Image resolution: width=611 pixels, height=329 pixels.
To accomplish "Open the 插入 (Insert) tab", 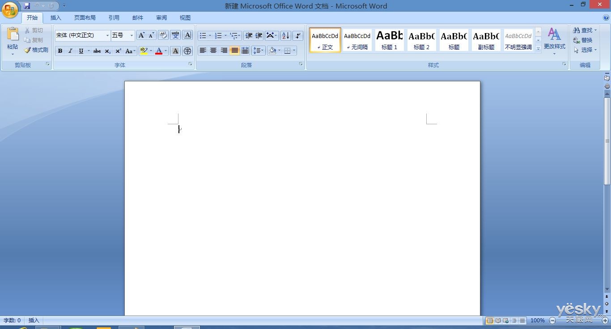I will coord(56,18).
